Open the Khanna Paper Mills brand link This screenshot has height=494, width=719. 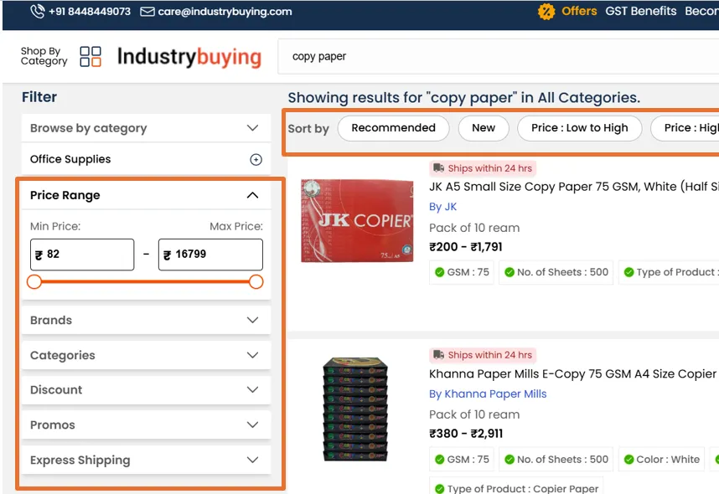(488, 394)
